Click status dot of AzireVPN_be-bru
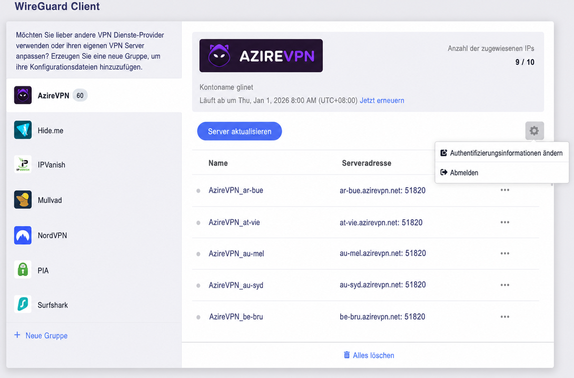 [x=199, y=318]
